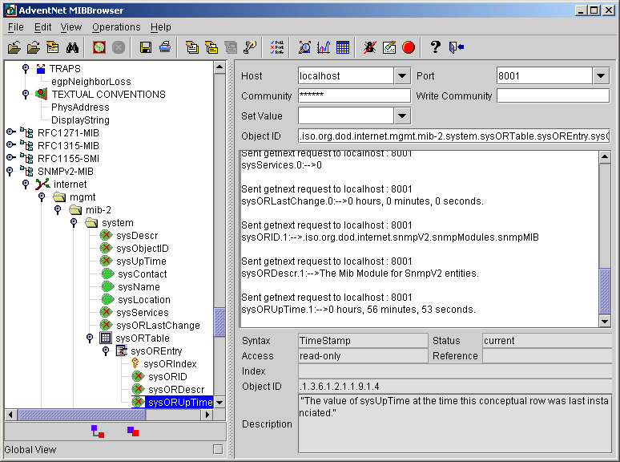Collapse the SNMPv2-MIB tree node
The image size is (620, 462).
(10, 171)
